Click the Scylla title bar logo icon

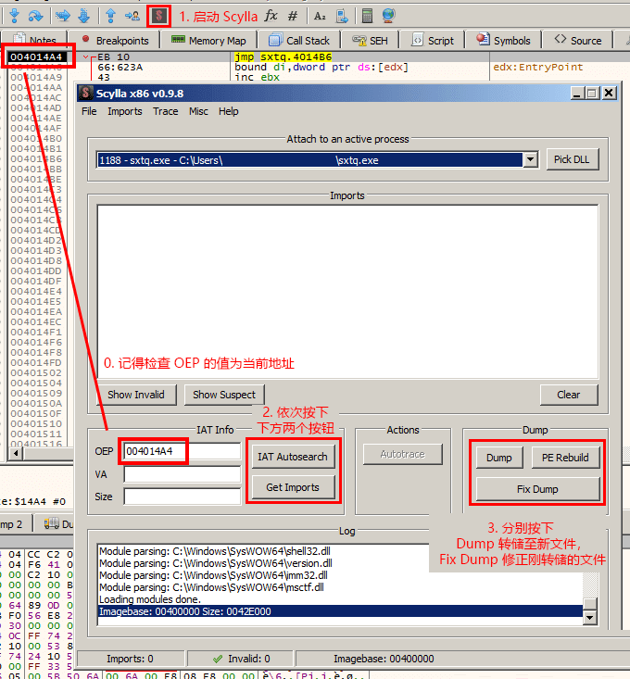pos(86,93)
